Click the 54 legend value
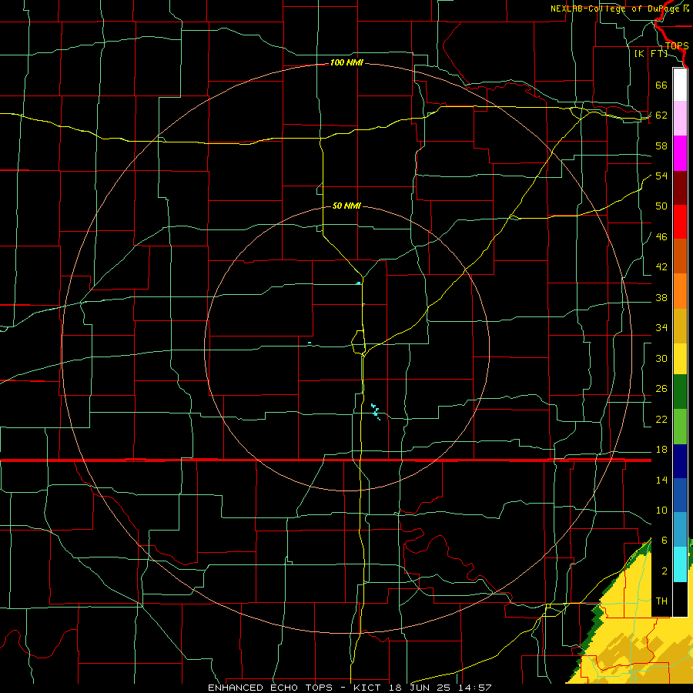Viewport: 693px width, 693px height. coord(661,176)
